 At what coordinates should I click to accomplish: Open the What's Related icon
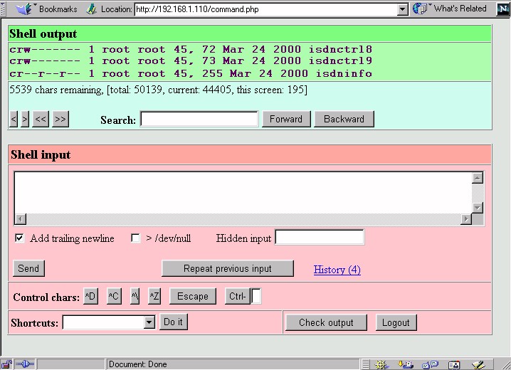click(422, 9)
